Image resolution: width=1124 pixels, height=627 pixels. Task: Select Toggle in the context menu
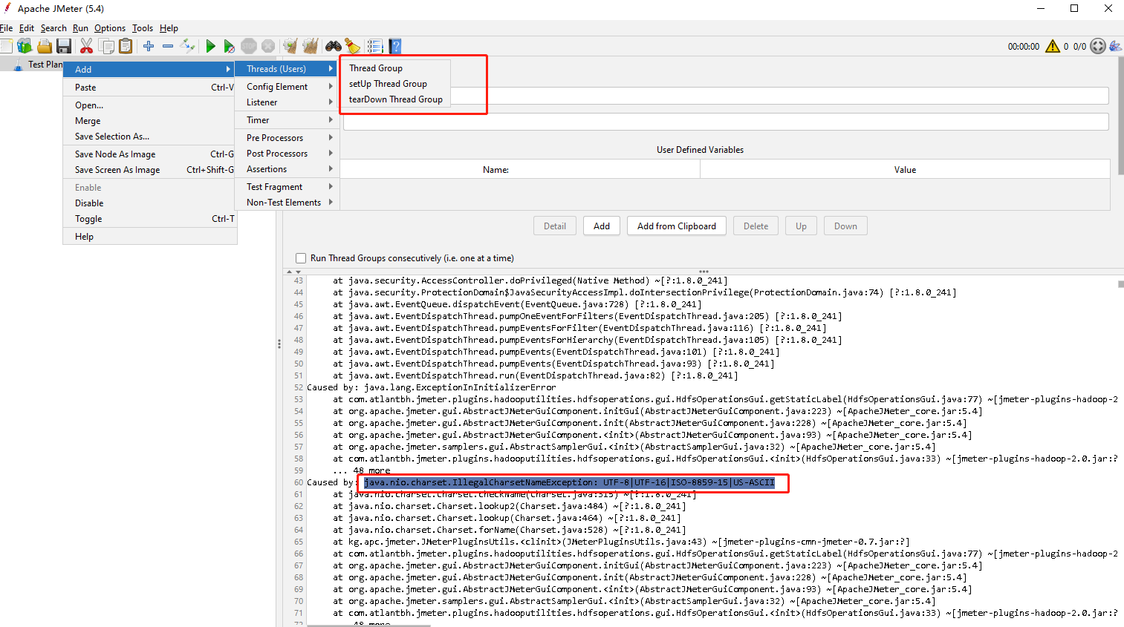pos(149,219)
